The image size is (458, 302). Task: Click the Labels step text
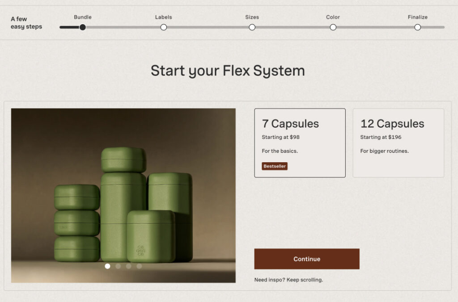coord(164,17)
